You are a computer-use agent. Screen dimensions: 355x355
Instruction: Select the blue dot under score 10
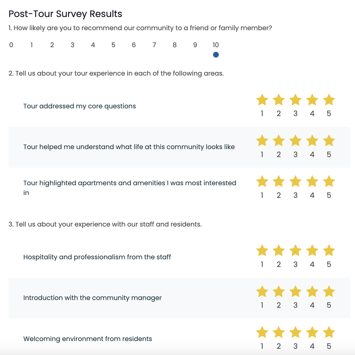click(x=216, y=55)
